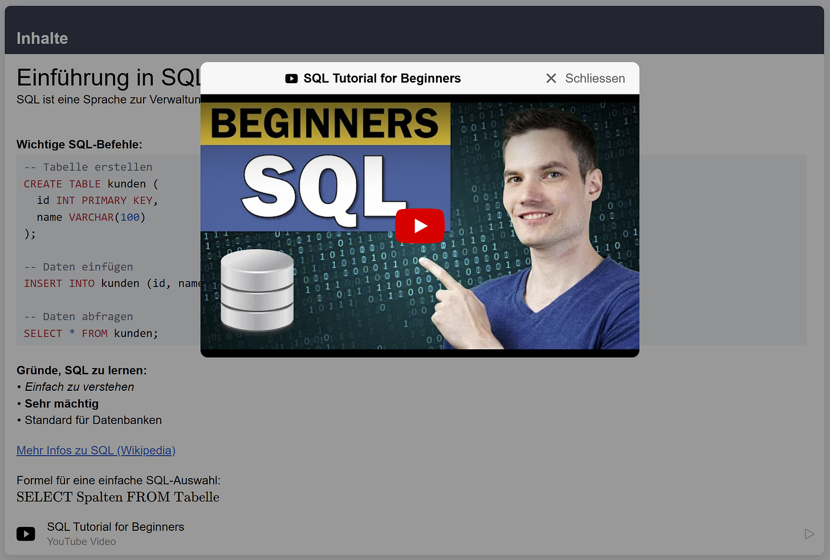The height and width of the screenshot is (560, 830).
Task: Click the INSERT INTO kunden code line
Action: click(x=112, y=283)
